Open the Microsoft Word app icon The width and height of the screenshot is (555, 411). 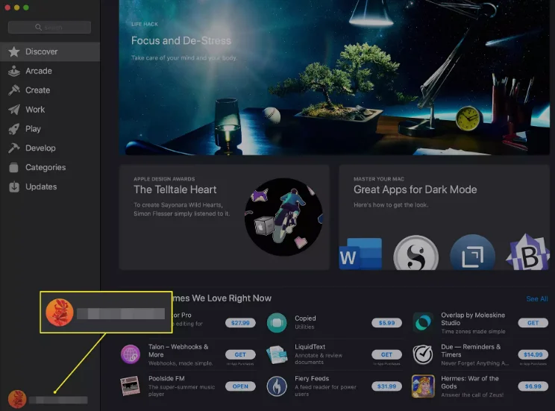tap(360, 254)
